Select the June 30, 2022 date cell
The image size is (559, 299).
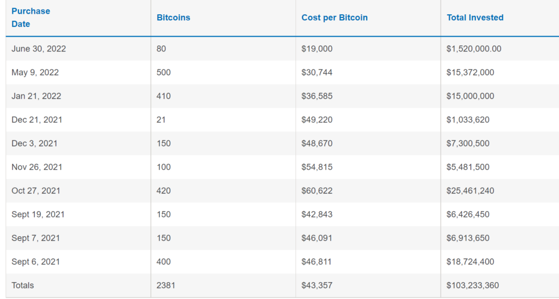tap(39, 49)
